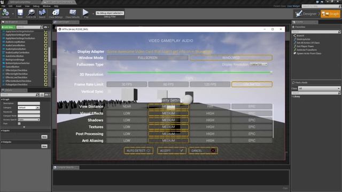
Task: Click the 3D Resolution slider handle
Action: (271, 72)
